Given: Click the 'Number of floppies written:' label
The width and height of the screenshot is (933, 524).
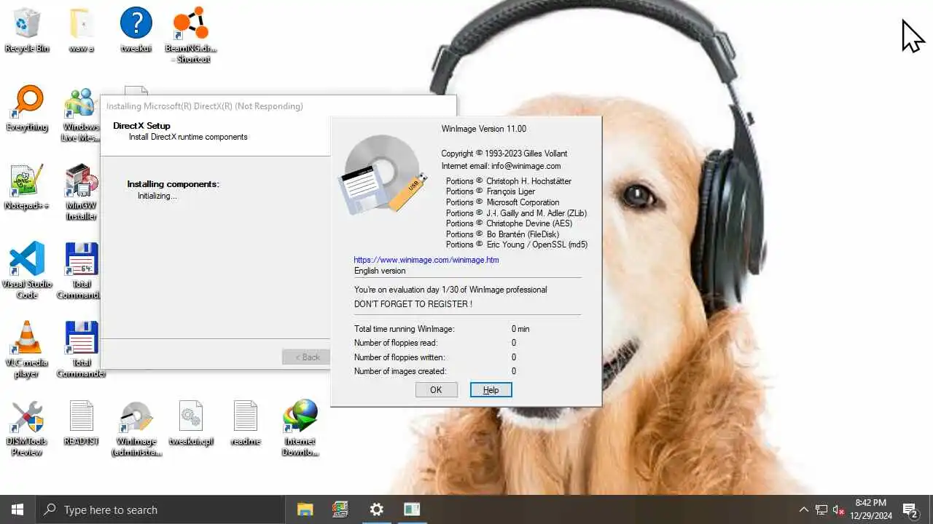Looking at the screenshot, I should (399, 357).
